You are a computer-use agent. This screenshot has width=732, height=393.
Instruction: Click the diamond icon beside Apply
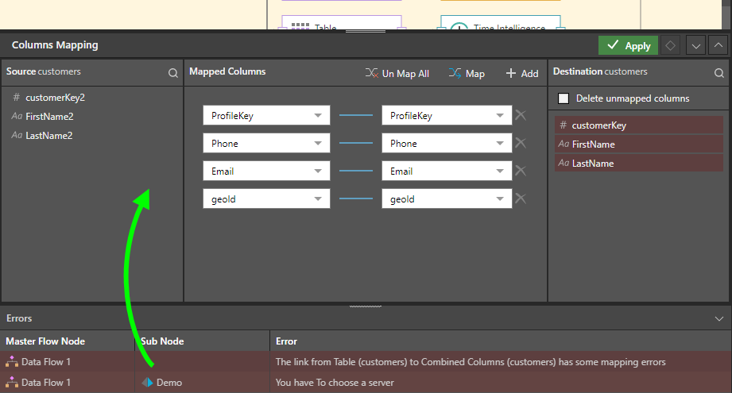[671, 46]
